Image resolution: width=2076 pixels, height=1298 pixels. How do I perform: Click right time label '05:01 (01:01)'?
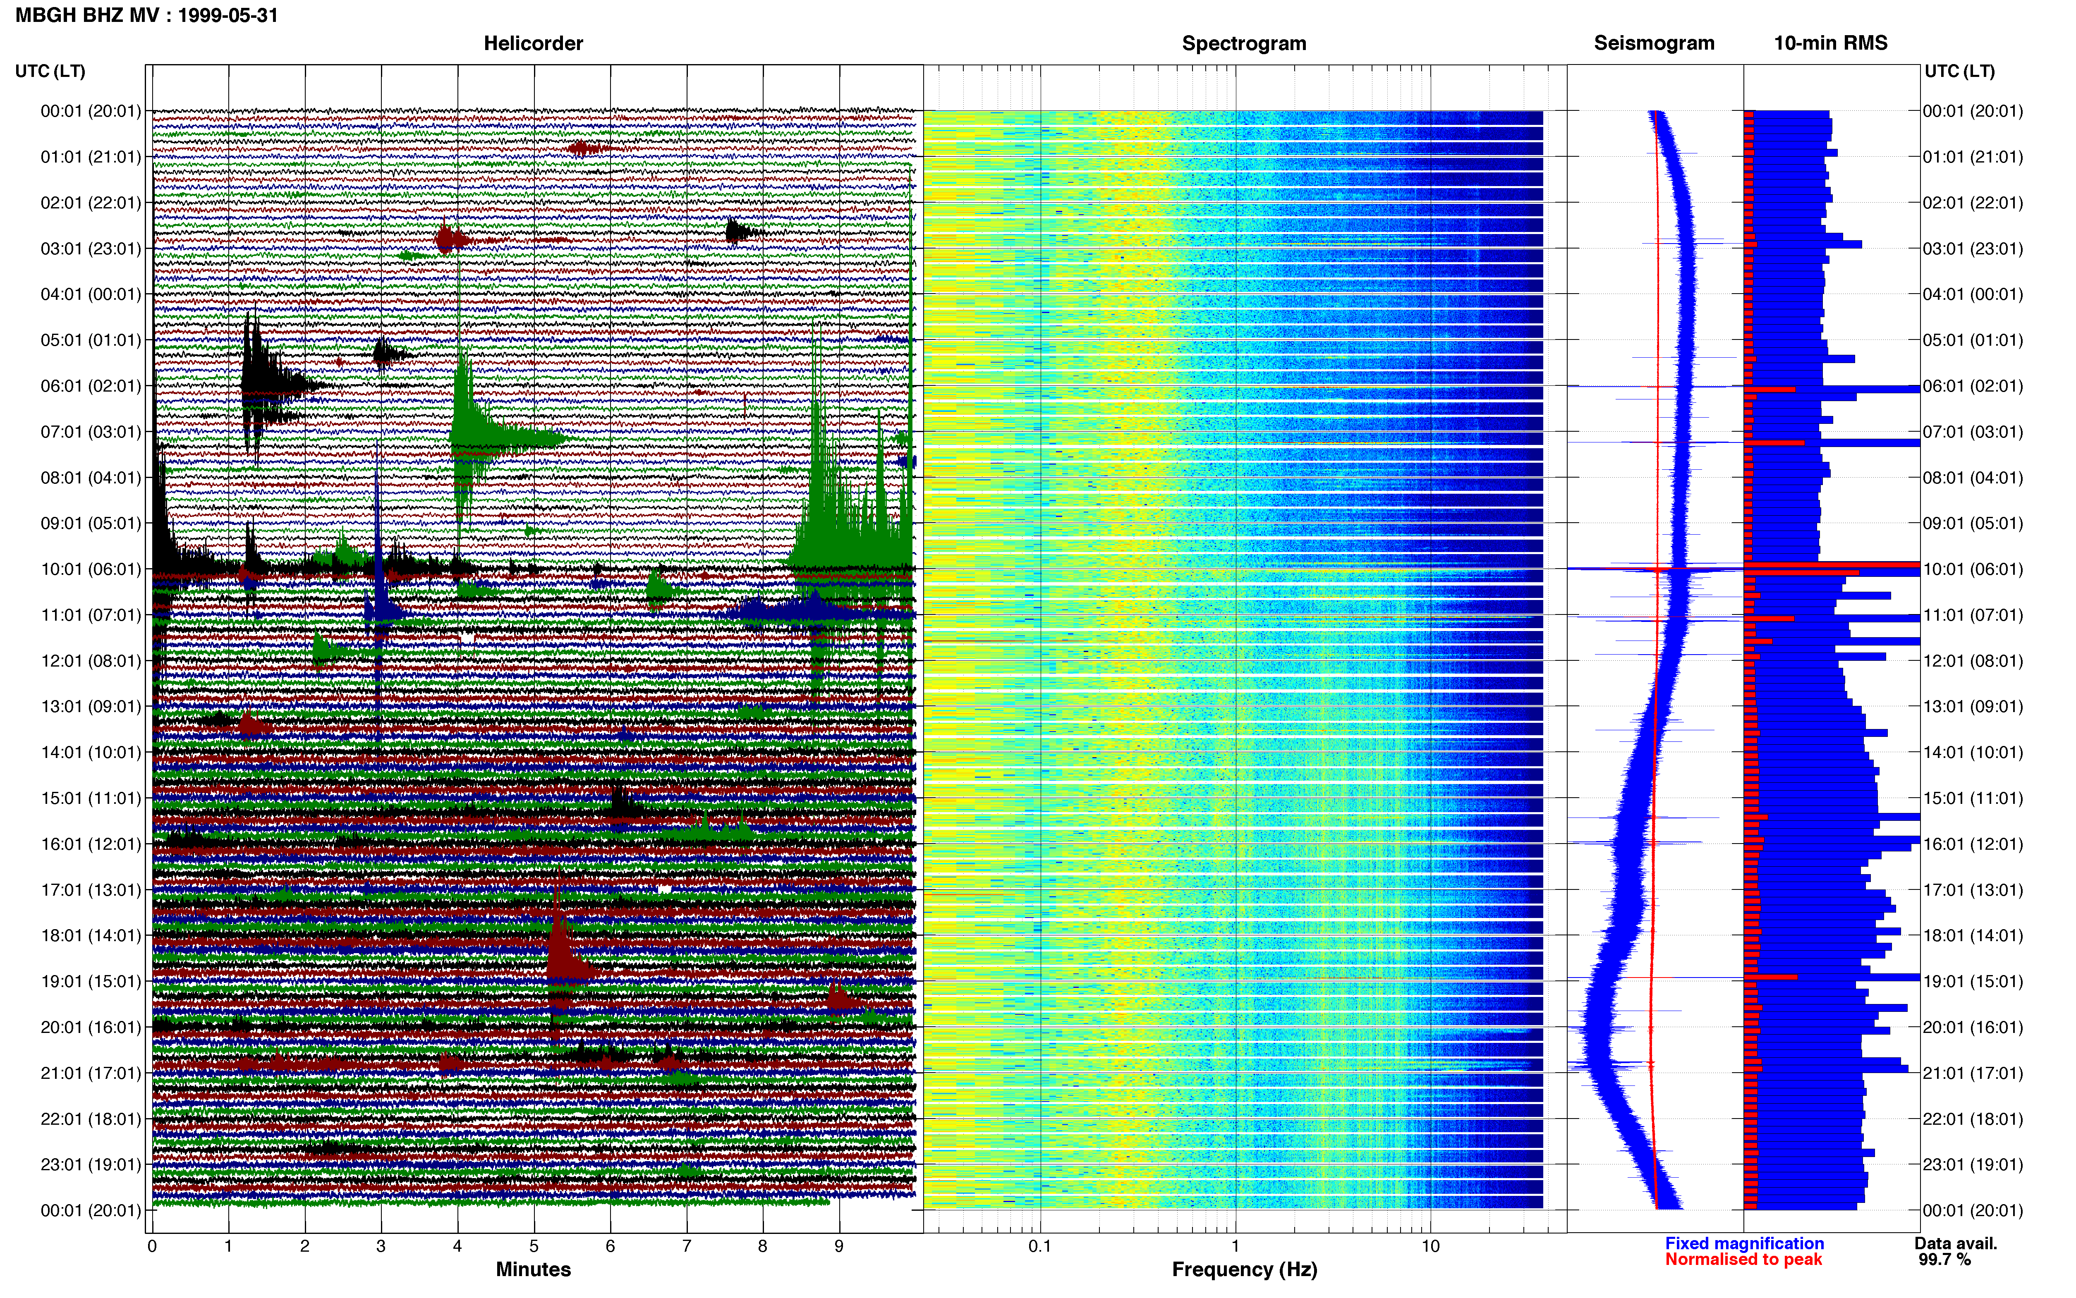point(1973,340)
